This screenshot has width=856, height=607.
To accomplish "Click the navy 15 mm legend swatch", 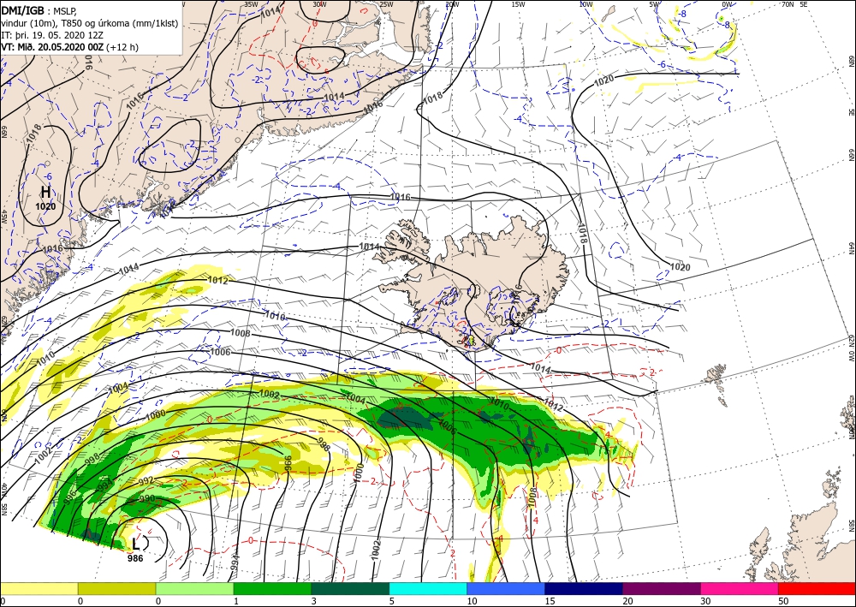I will click(584, 588).
